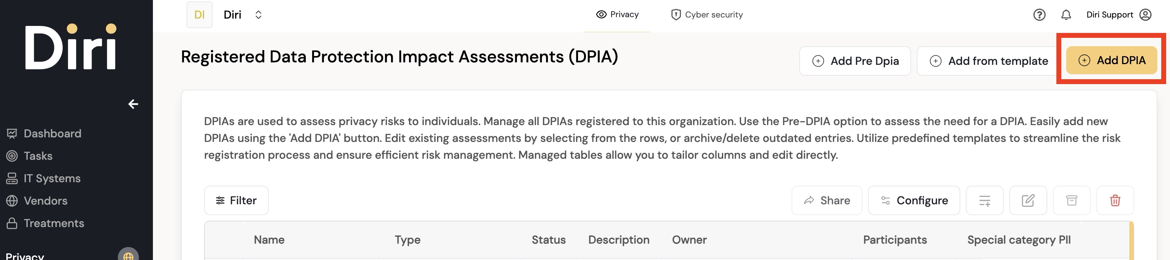
Task: Click the DI organization avatar
Action: pyautogui.click(x=200, y=15)
